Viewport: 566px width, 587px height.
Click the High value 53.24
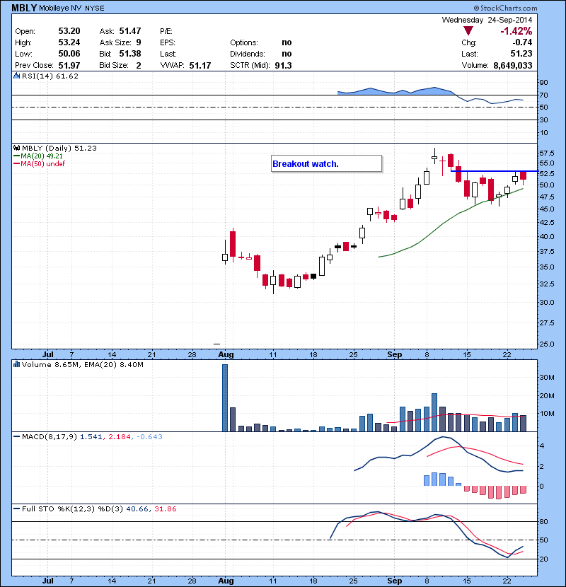point(69,42)
